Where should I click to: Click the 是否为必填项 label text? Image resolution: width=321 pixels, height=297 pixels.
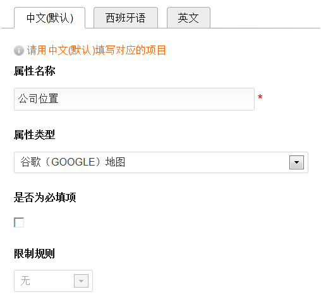coord(45,198)
